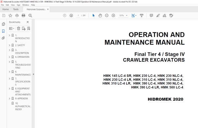Image resolution: width=198 pixels, height=128 pixels.
Task: Jump to 6. MAINTENANCE bookmark
Action: click(23, 73)
